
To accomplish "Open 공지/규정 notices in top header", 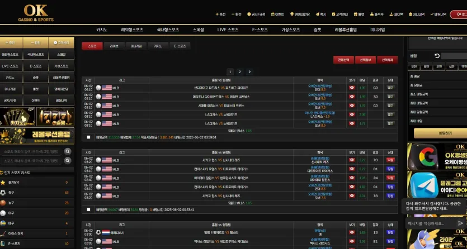I will click(256, 15).
